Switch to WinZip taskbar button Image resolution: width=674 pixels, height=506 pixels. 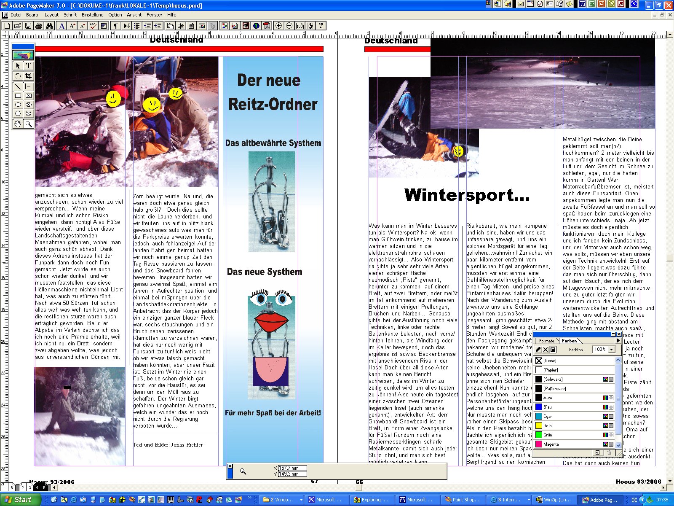(x=554, y=500)
